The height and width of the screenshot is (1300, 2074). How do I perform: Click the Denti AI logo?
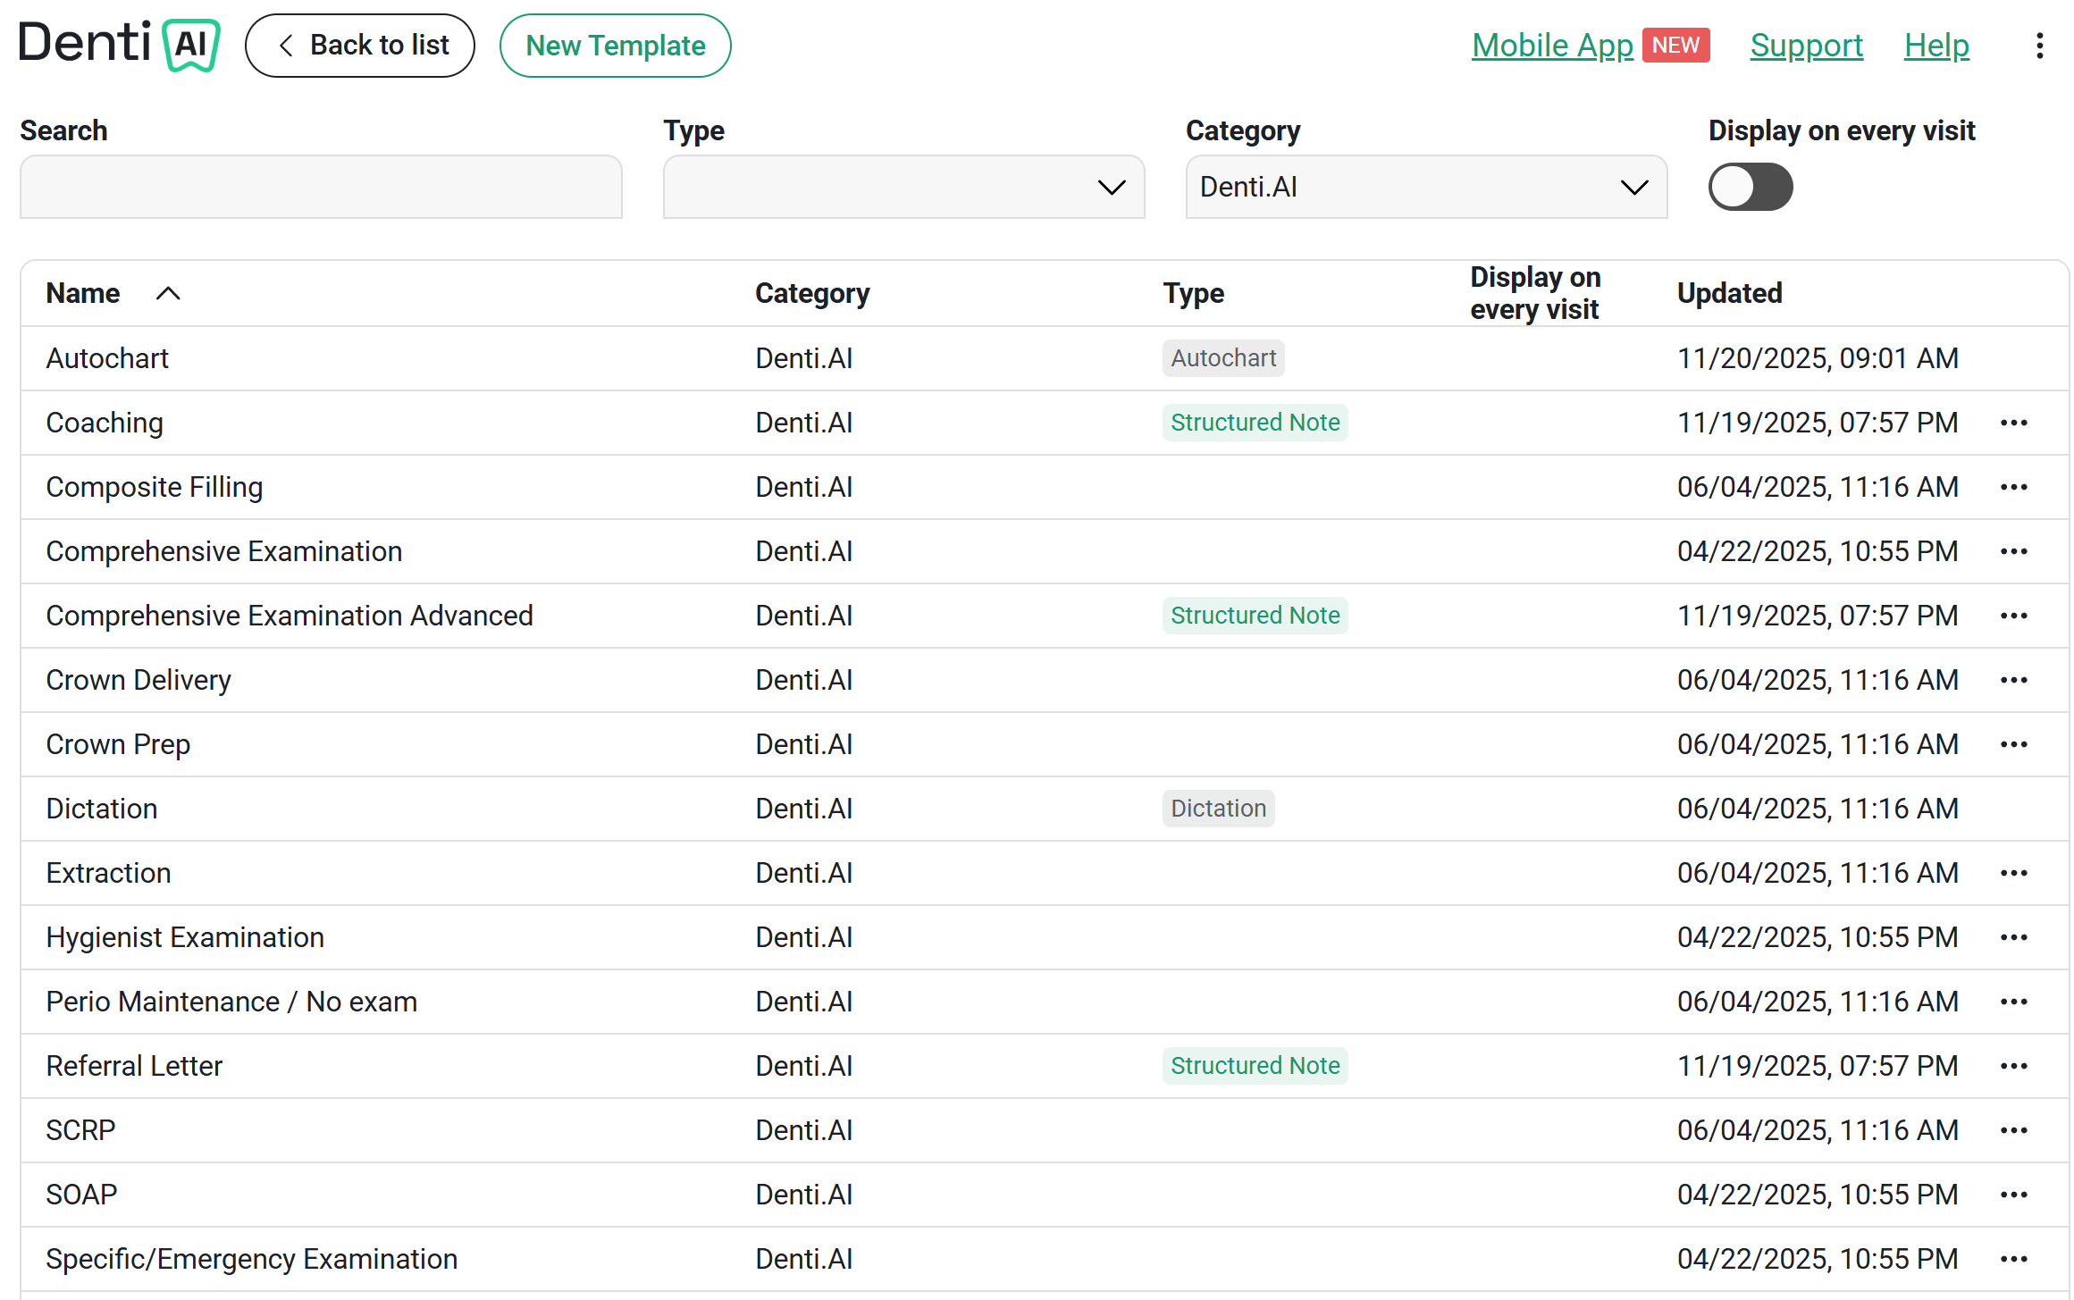[120, 45]
